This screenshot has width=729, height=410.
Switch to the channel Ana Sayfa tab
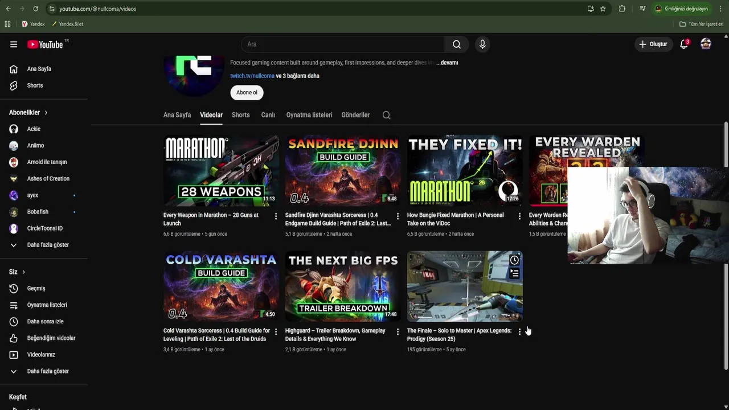pyautogui.click(x=177, y=115)
